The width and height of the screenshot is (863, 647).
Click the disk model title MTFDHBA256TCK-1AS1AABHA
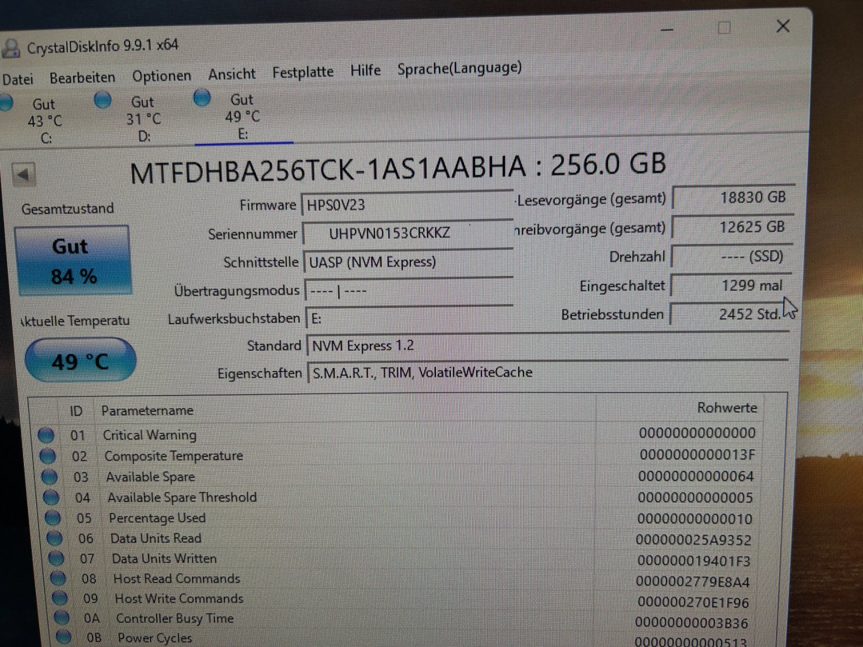click(328, 169)
